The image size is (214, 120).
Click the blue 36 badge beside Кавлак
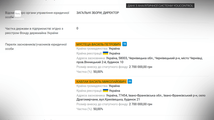[129, 81]
